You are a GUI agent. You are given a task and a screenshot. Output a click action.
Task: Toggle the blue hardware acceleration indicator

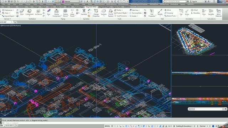click(x=213, y=126)
